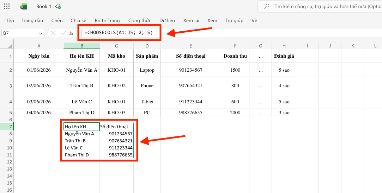Click cell B7 'Họ tên KH'
Viewport: 382px width, 193px height.
(81, 127)
